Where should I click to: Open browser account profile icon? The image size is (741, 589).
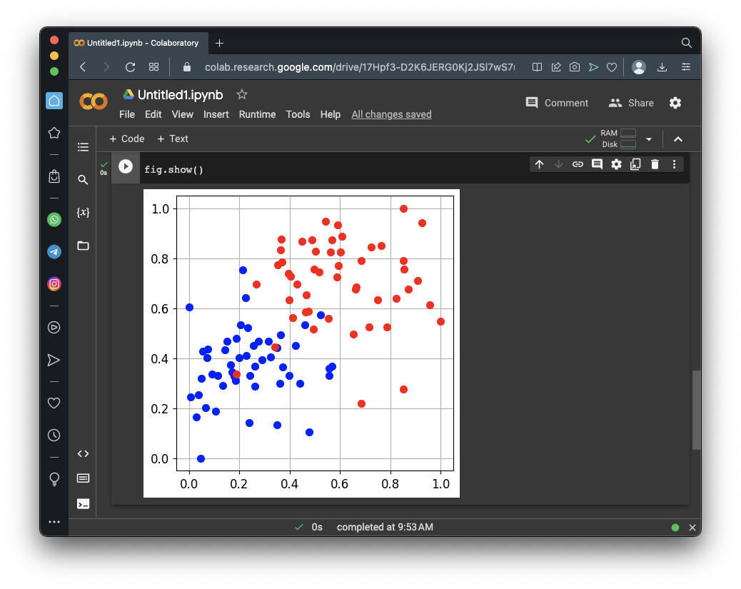coord(639,67)
